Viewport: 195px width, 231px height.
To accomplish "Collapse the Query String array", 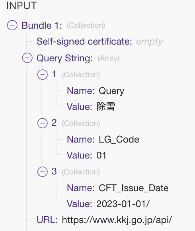I will click(27, 58).
